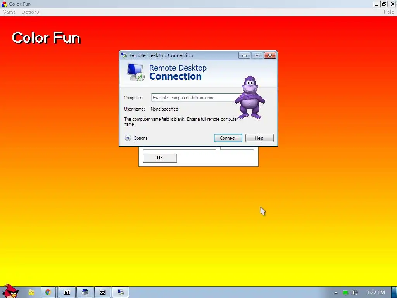Click the Color Fun title bar icon

(x=4, y=4)
